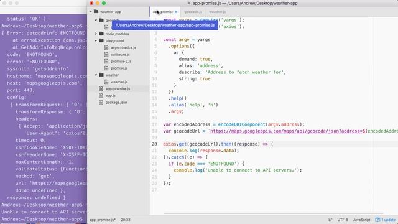Open async-basics.js from the tree view

123,47
